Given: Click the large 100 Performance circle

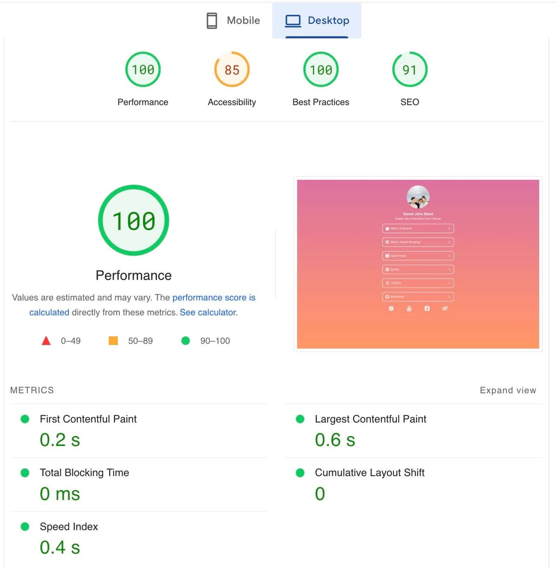Looking at the screenshot, I should (133, 220).
